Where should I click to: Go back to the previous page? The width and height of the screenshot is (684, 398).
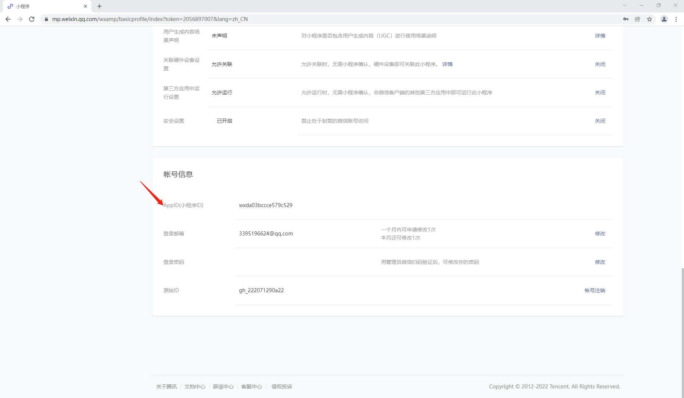[8, 19]
